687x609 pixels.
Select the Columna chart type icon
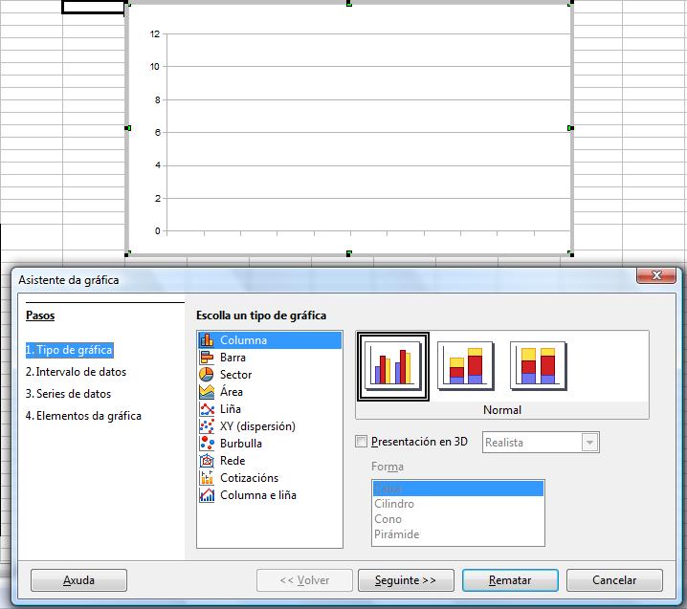(207, 340)
